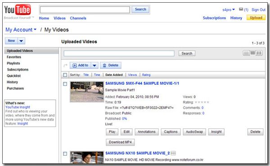270x166 pixels.
Task: Click the (1) inbox count link
Action: 246,10
